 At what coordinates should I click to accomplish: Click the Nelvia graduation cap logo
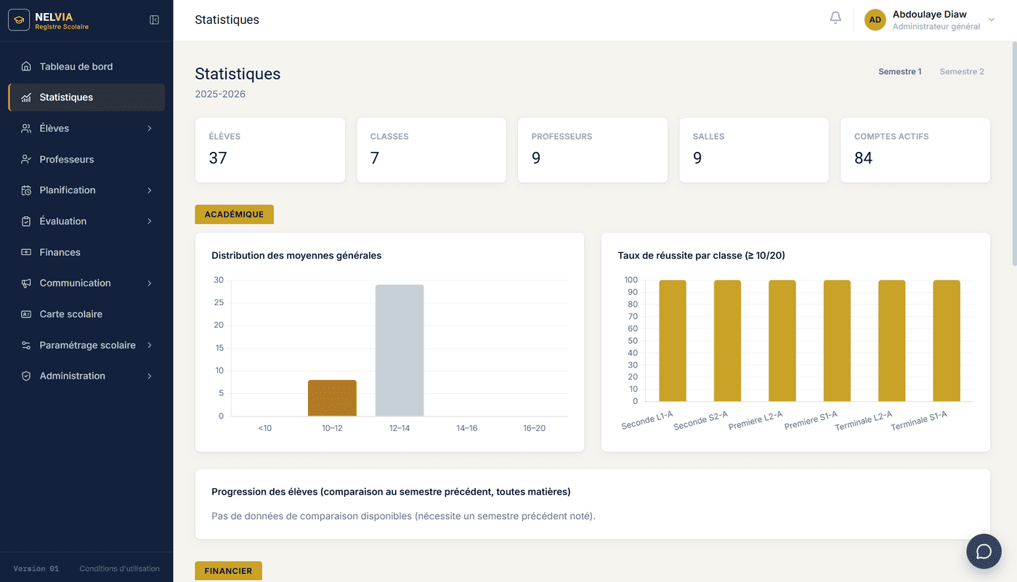(19, 20)
